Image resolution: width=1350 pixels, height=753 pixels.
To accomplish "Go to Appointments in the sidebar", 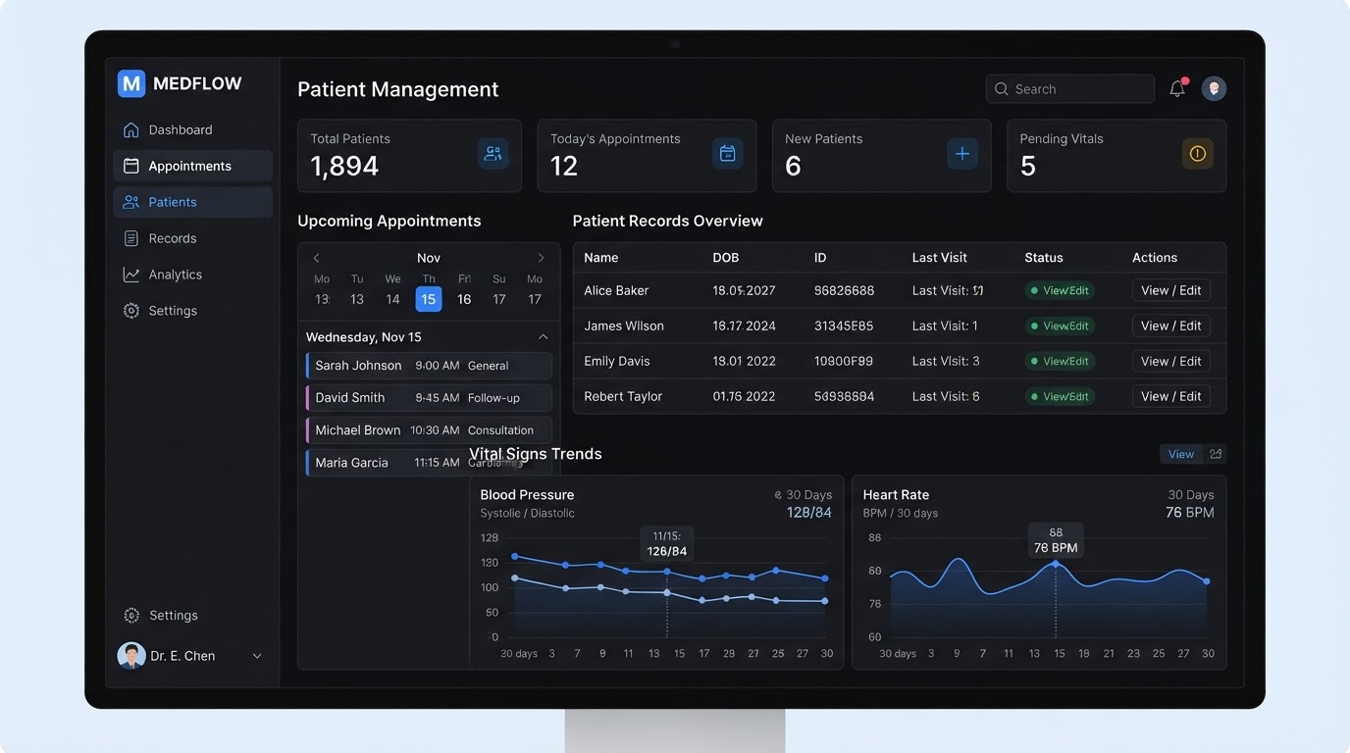I will 192,166.
